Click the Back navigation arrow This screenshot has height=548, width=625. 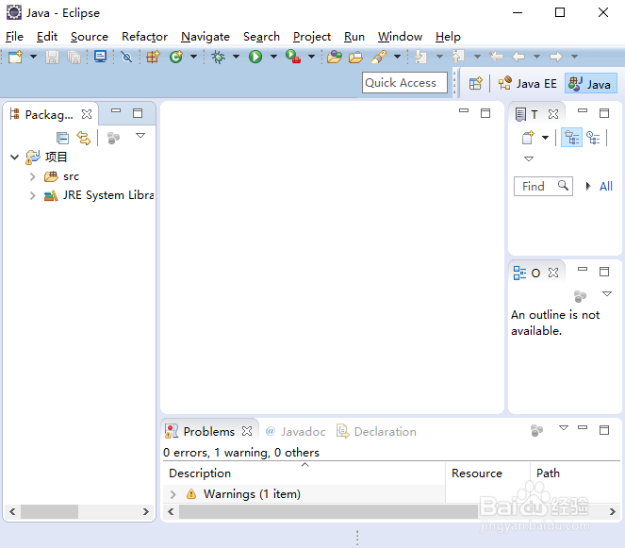pyautogui.click(x=518, y=57)
